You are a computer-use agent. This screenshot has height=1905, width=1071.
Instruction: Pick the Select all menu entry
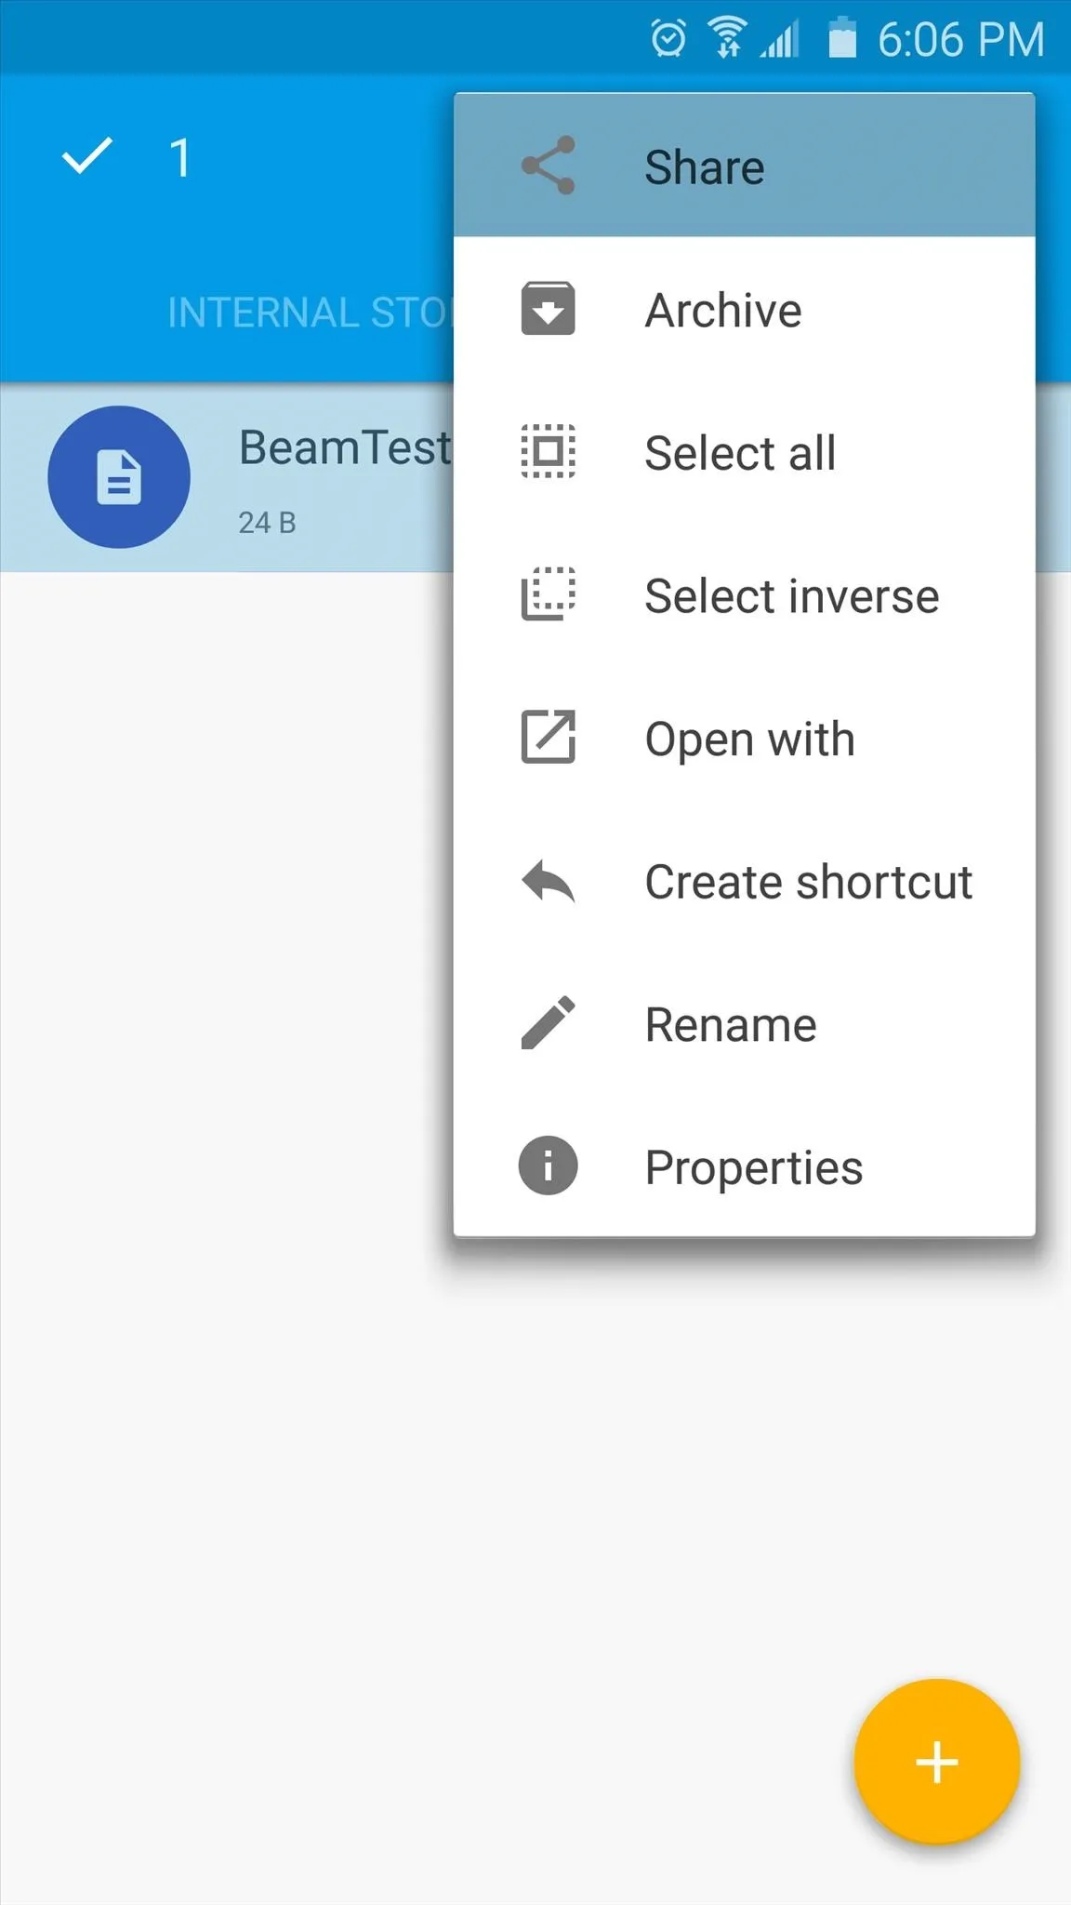[745, 452]
